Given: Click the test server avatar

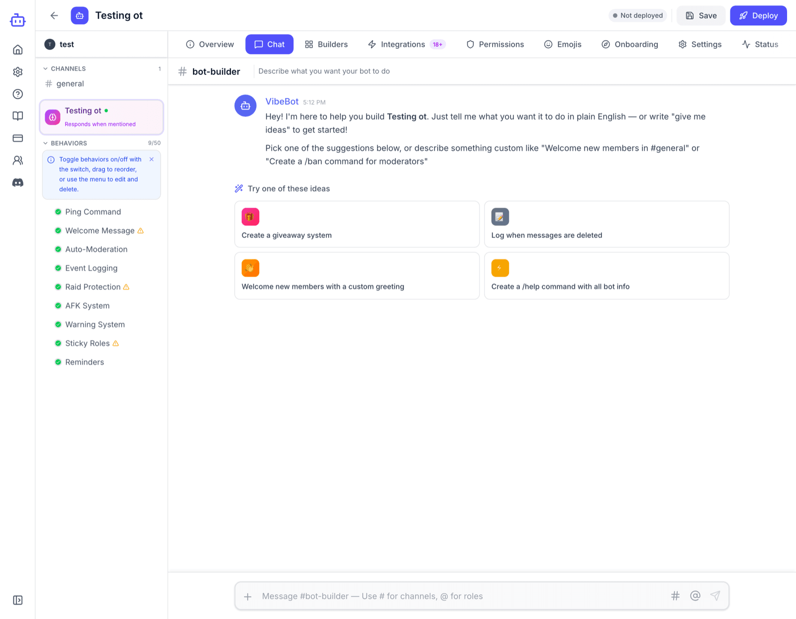Looking at the screenshot, I should tap(50, 44).
